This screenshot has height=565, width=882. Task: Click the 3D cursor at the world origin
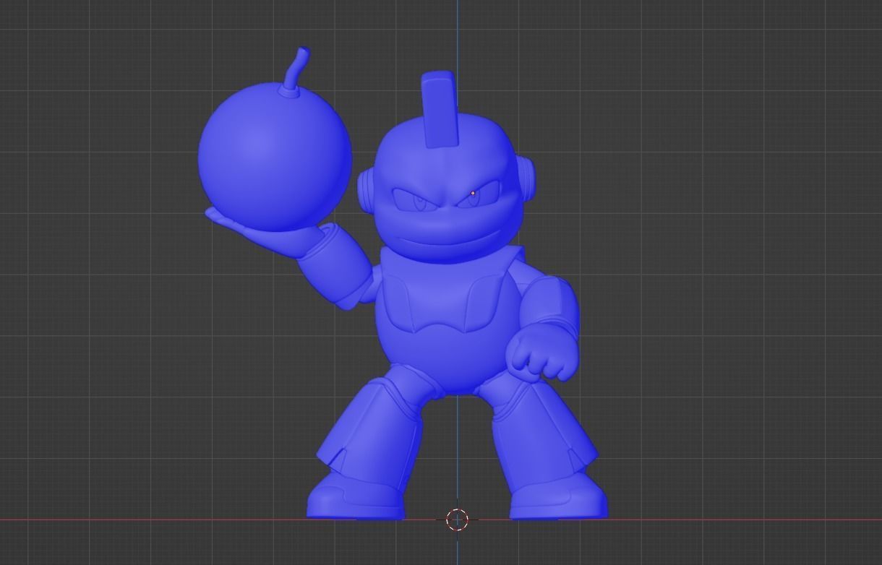(x=458, y=519)
